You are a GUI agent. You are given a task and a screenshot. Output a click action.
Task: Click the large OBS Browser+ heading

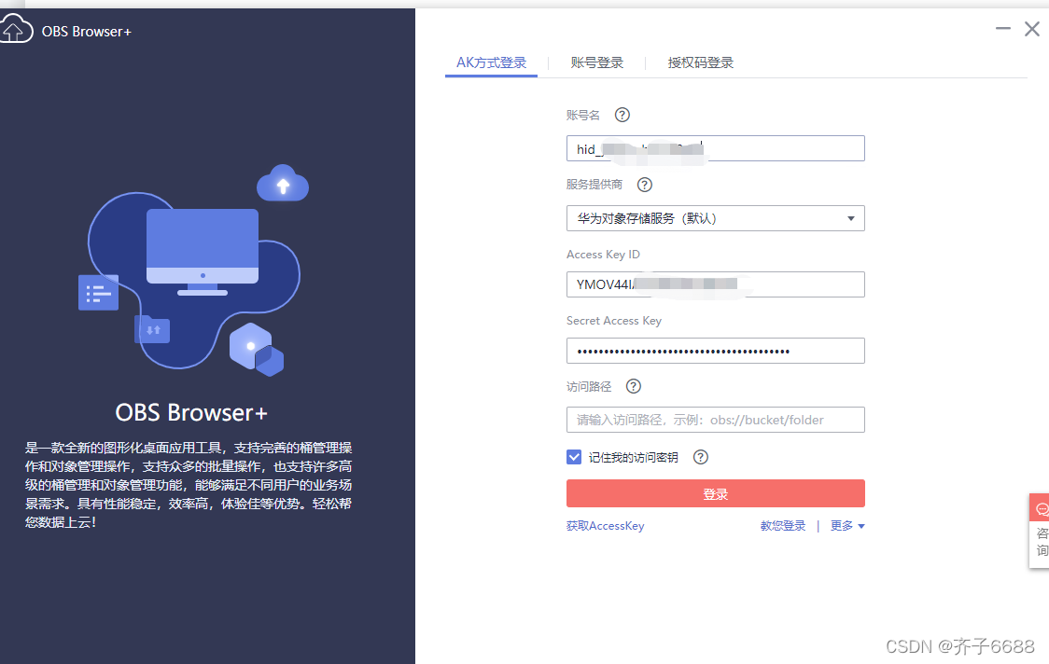coord(191,412)
